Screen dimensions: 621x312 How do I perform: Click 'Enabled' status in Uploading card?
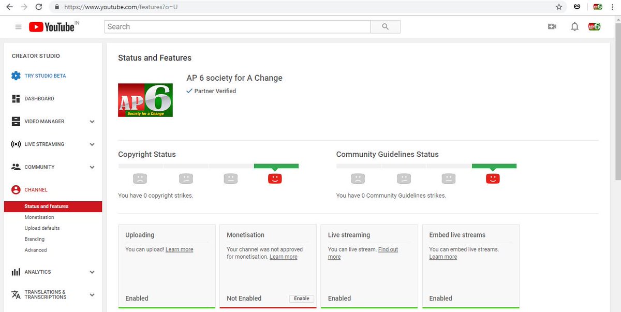[x=137, y=299]
